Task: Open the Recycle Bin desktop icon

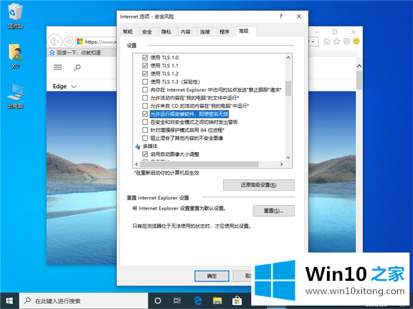Action: [x=15, y=17]
